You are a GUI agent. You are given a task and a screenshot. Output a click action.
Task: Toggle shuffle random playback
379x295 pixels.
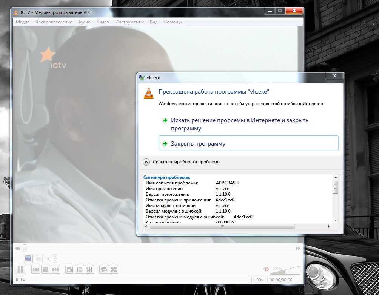pos(113,269)
